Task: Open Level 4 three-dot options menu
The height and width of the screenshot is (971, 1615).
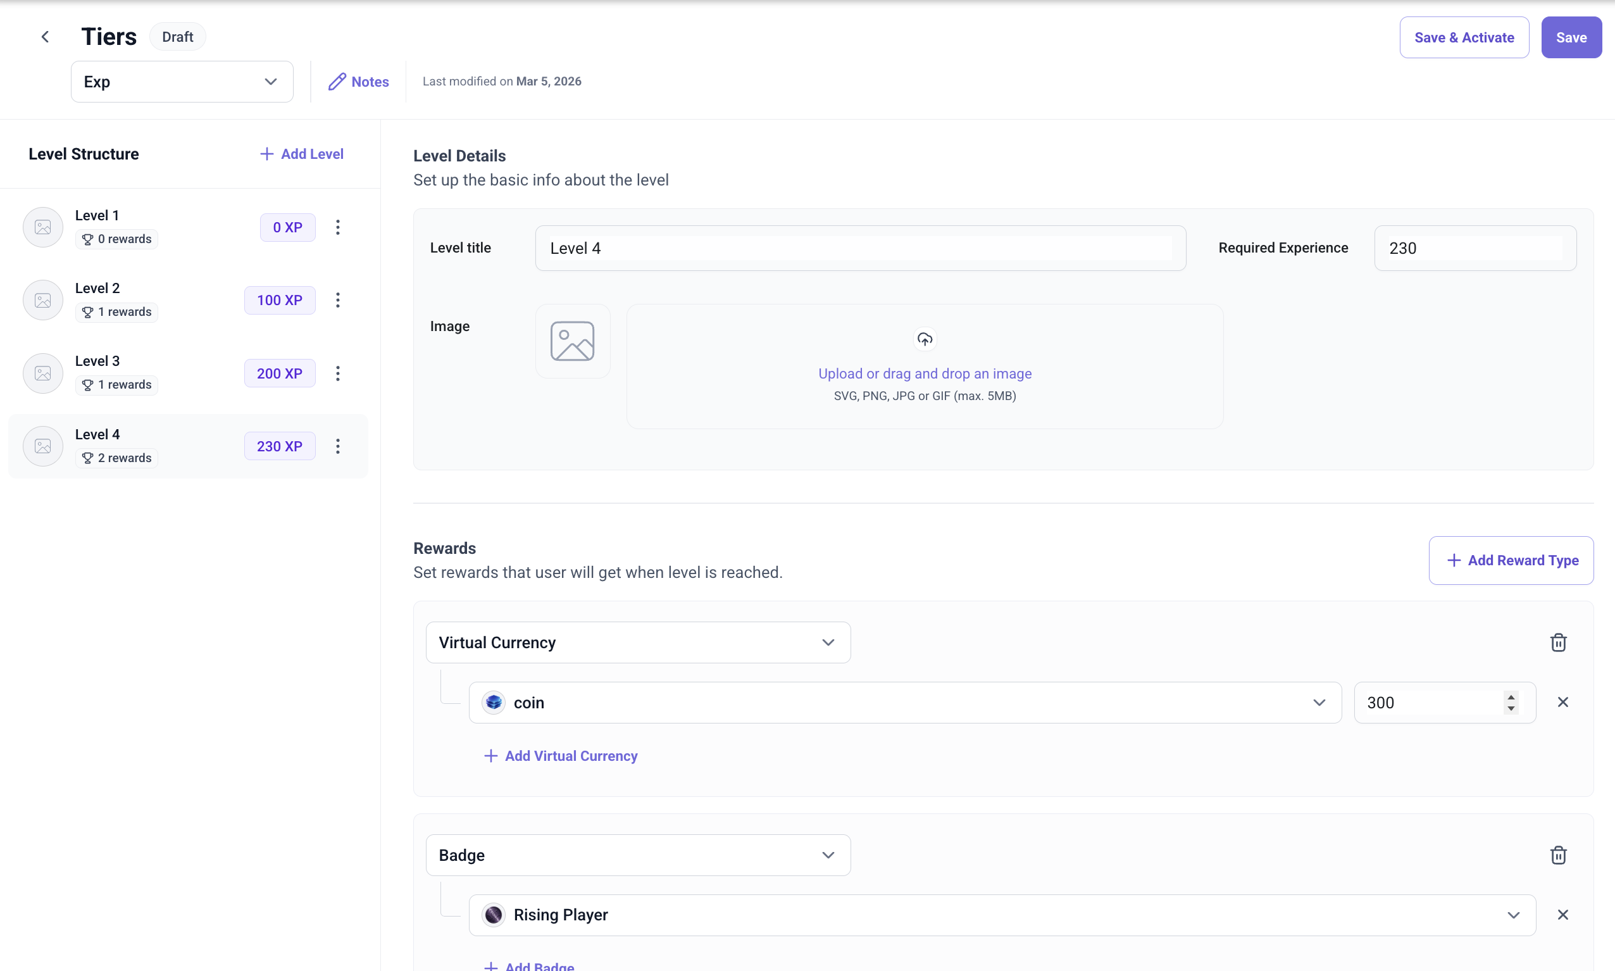Action: point(337,446)
